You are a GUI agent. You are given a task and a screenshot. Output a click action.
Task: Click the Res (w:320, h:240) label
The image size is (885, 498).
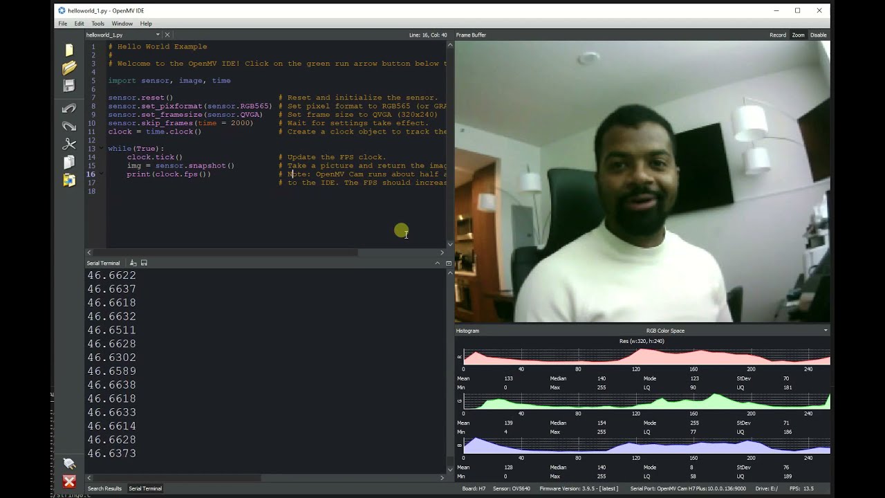(x=642, y=341)
